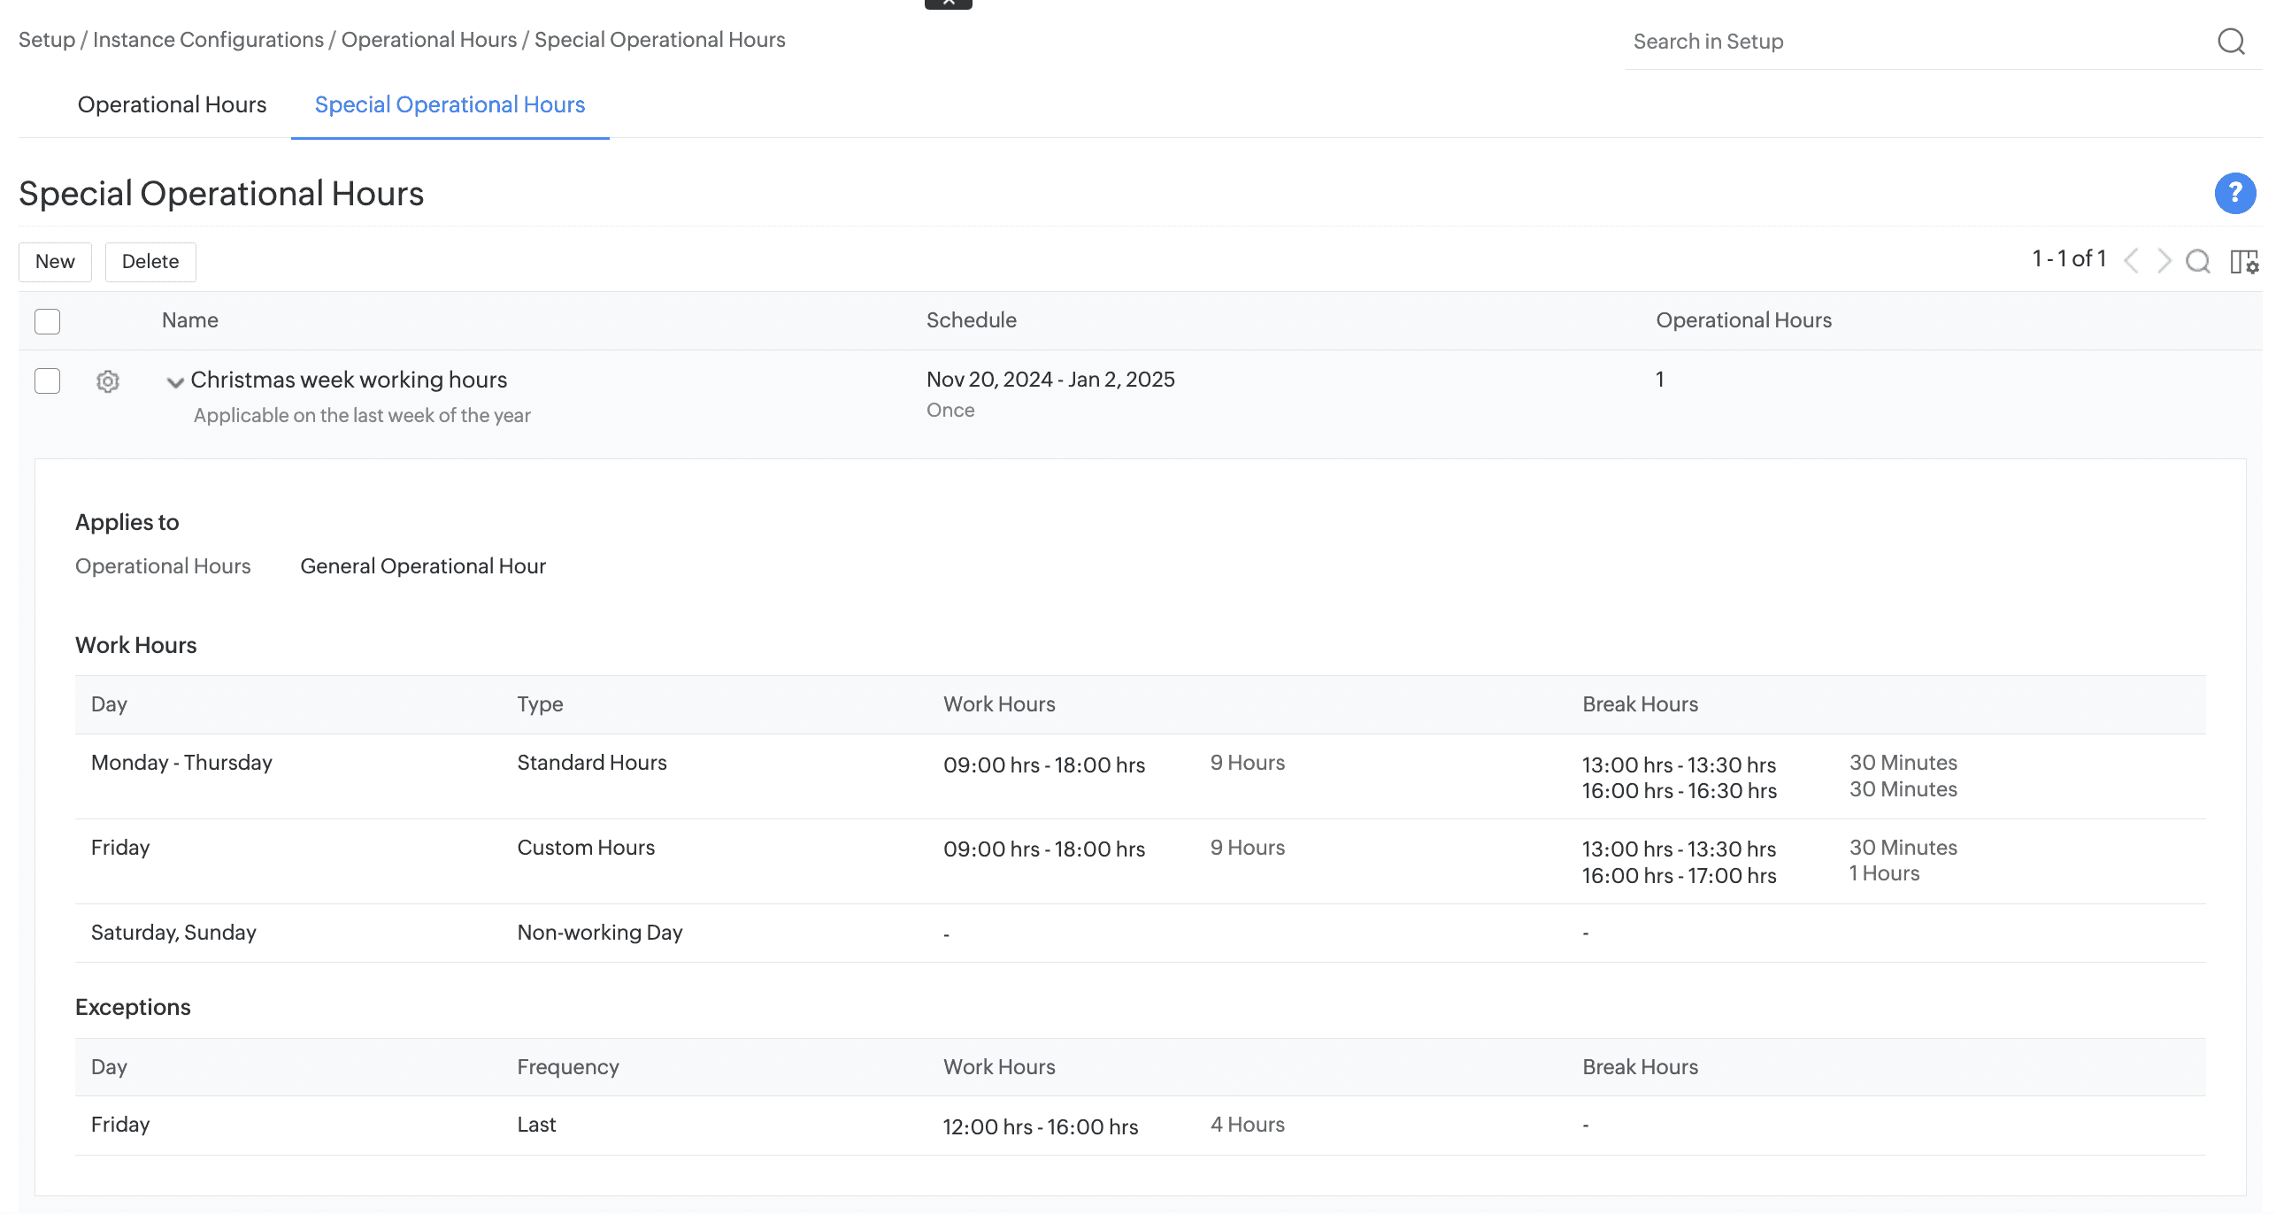The height and width of the screenshot is (1214, 2276).
Task: Click the close handle at top center
Action: 948,4
